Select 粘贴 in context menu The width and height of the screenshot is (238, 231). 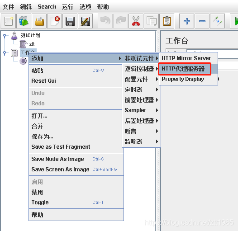[x=76, y=71]
